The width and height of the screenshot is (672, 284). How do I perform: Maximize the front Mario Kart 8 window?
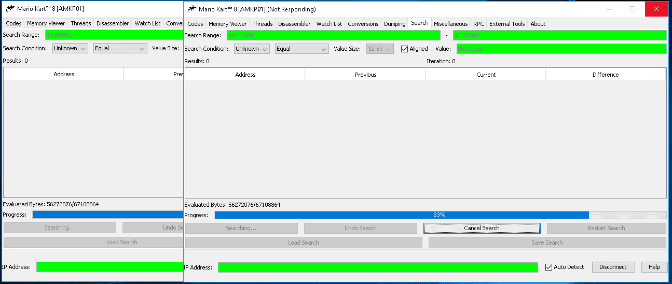click(633, 9)
